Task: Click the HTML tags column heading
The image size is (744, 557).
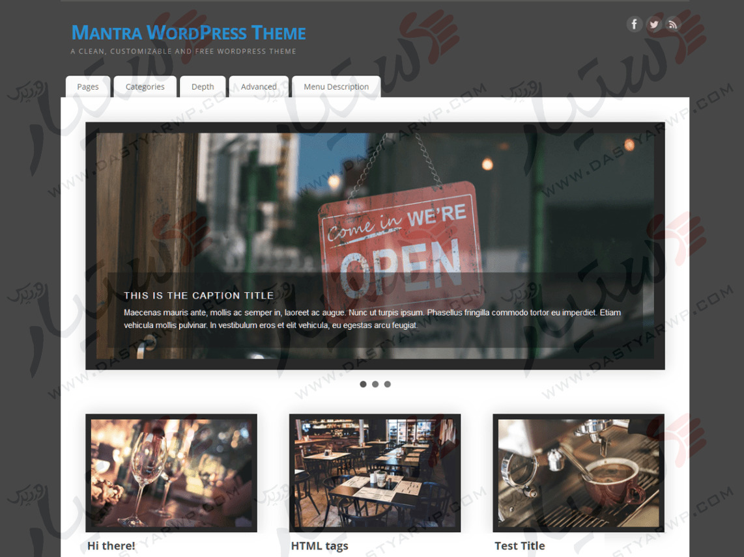Action: tap(319, 546)
